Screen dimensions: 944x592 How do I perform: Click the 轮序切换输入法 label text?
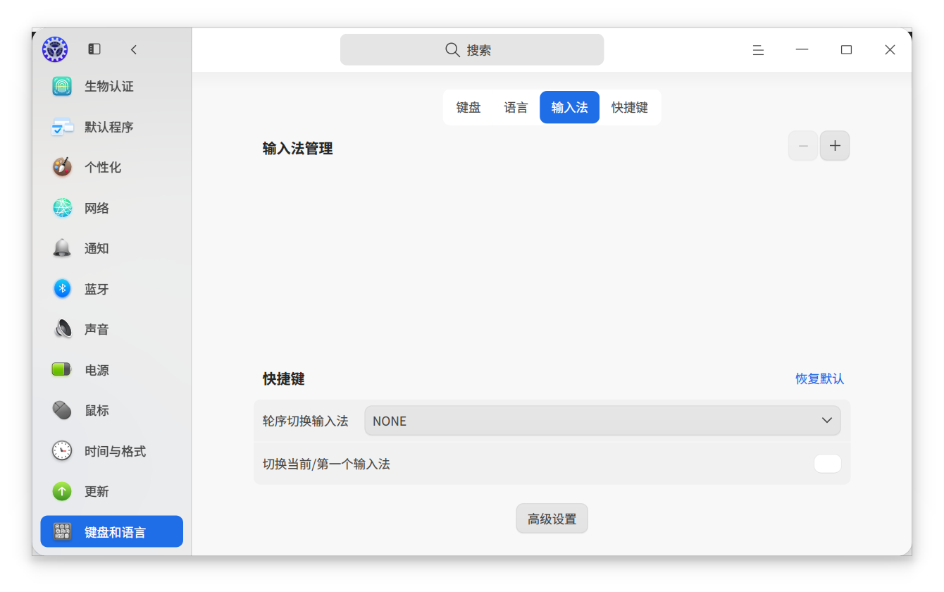tap(306, 421)
